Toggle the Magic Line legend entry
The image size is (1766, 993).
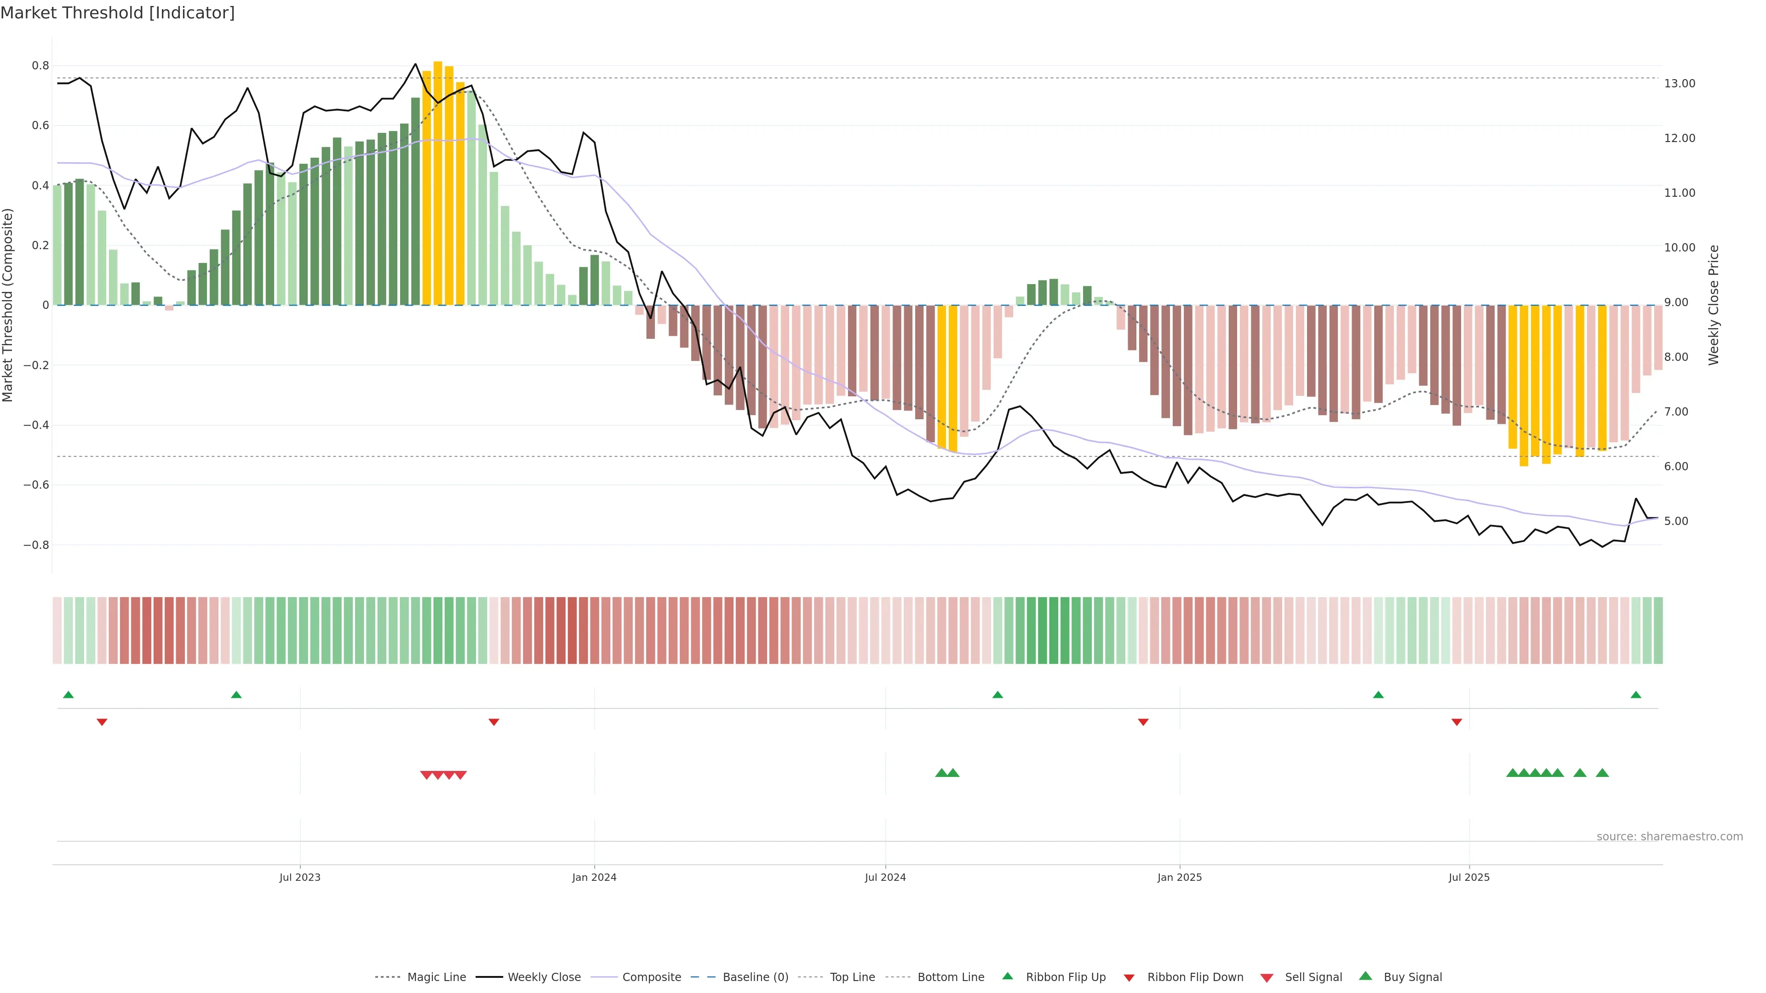point(436,977)
